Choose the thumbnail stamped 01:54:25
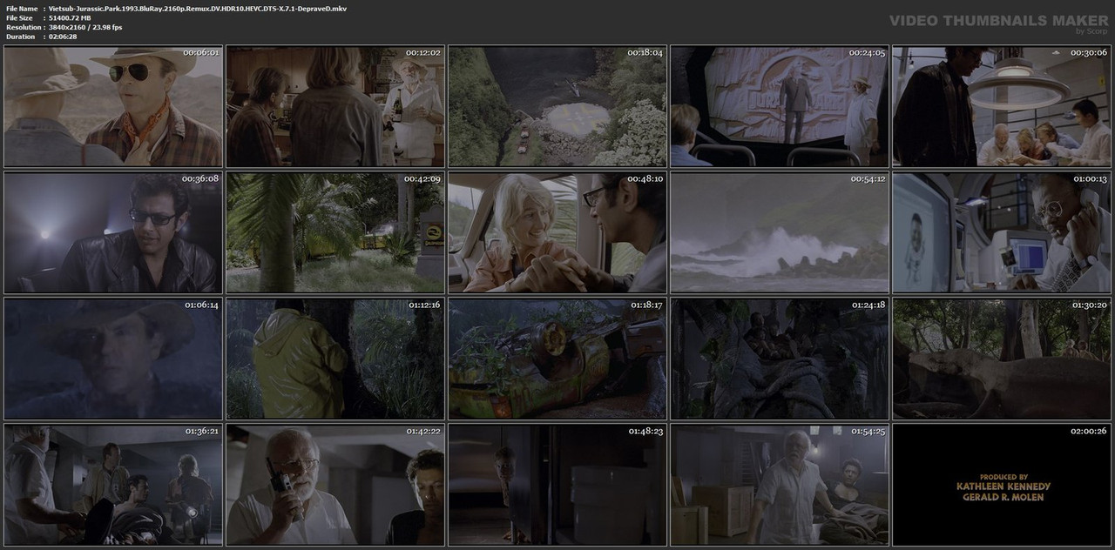 pyautogui.click(x=780, y=485)
